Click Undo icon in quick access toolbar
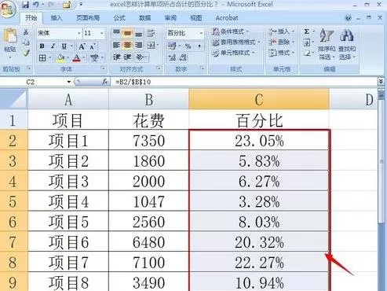The image size is (387, 291). (36, 5)
